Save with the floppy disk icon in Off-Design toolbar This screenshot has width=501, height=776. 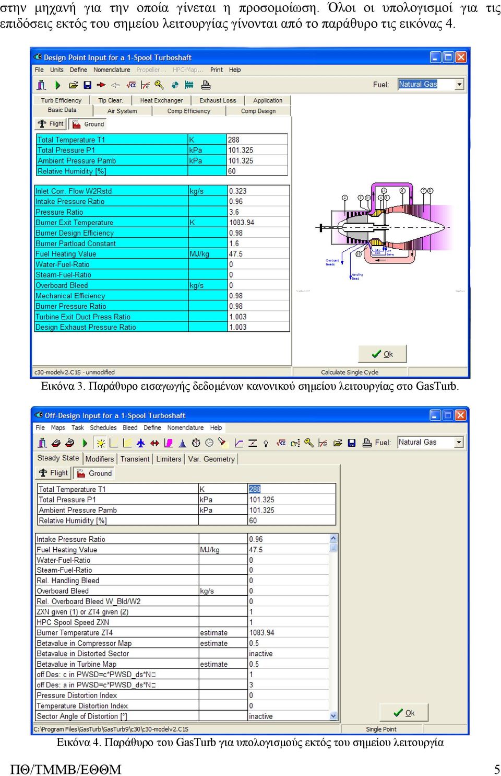pyautogui.click(x=352, y=443)
